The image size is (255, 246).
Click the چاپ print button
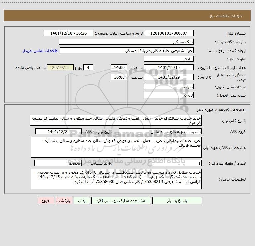coord(82,200)
